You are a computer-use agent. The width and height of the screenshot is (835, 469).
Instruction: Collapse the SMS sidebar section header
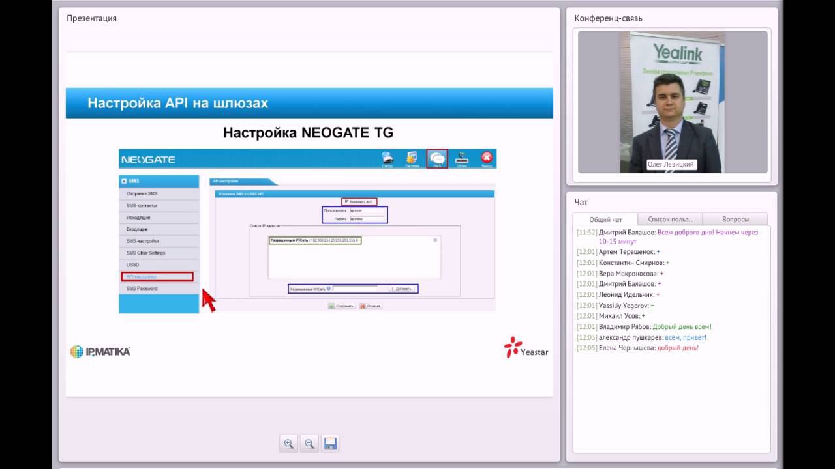(159, 181)
